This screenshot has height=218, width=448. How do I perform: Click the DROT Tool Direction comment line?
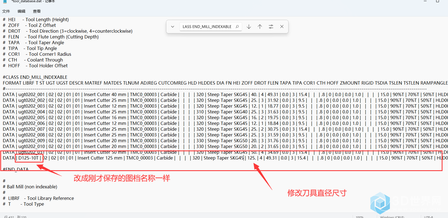(x=68, y=31)
